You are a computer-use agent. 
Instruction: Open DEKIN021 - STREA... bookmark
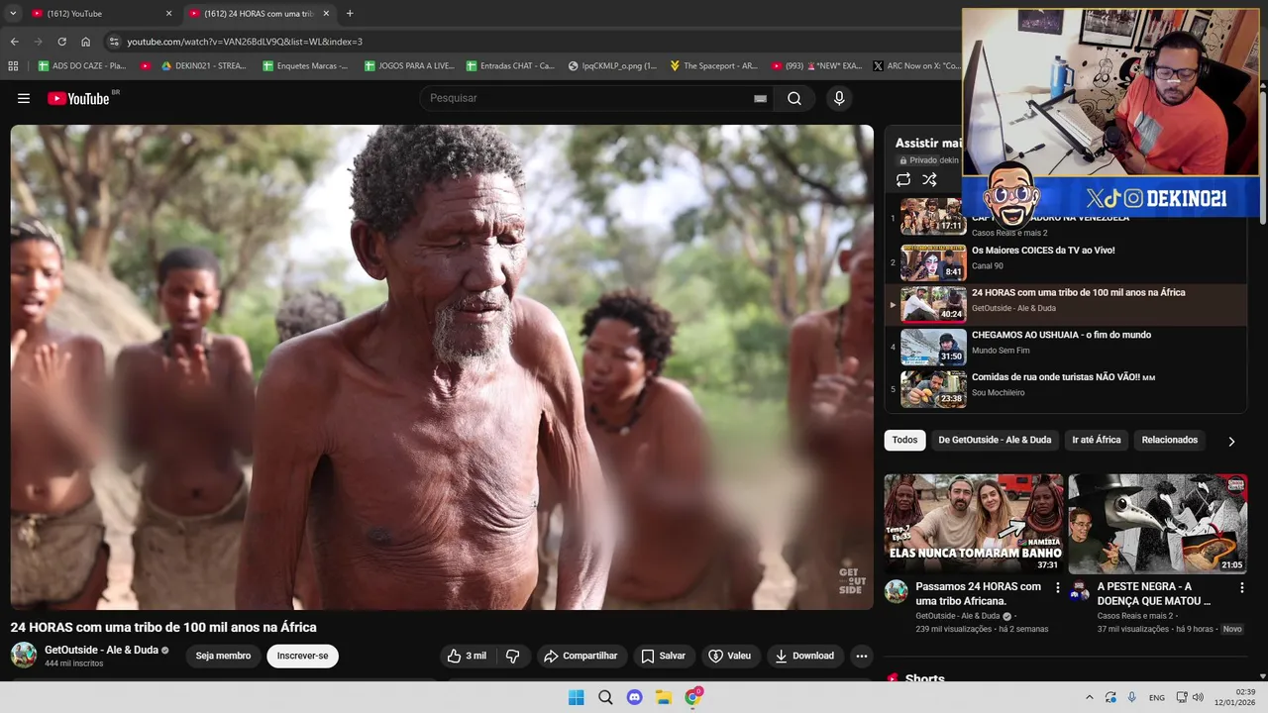(x=203, y=65)
